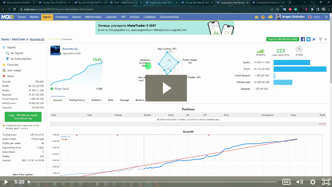The image size is (332, 187).
Task: Play the video with the center play button
Action: 166,88
